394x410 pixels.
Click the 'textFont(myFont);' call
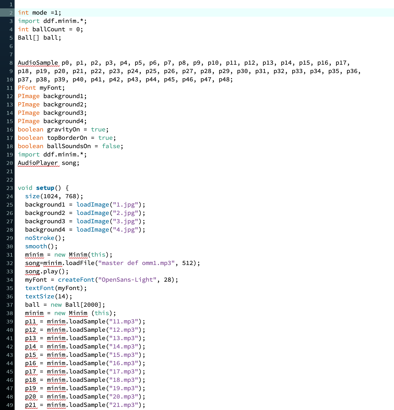tap(56, 288)
